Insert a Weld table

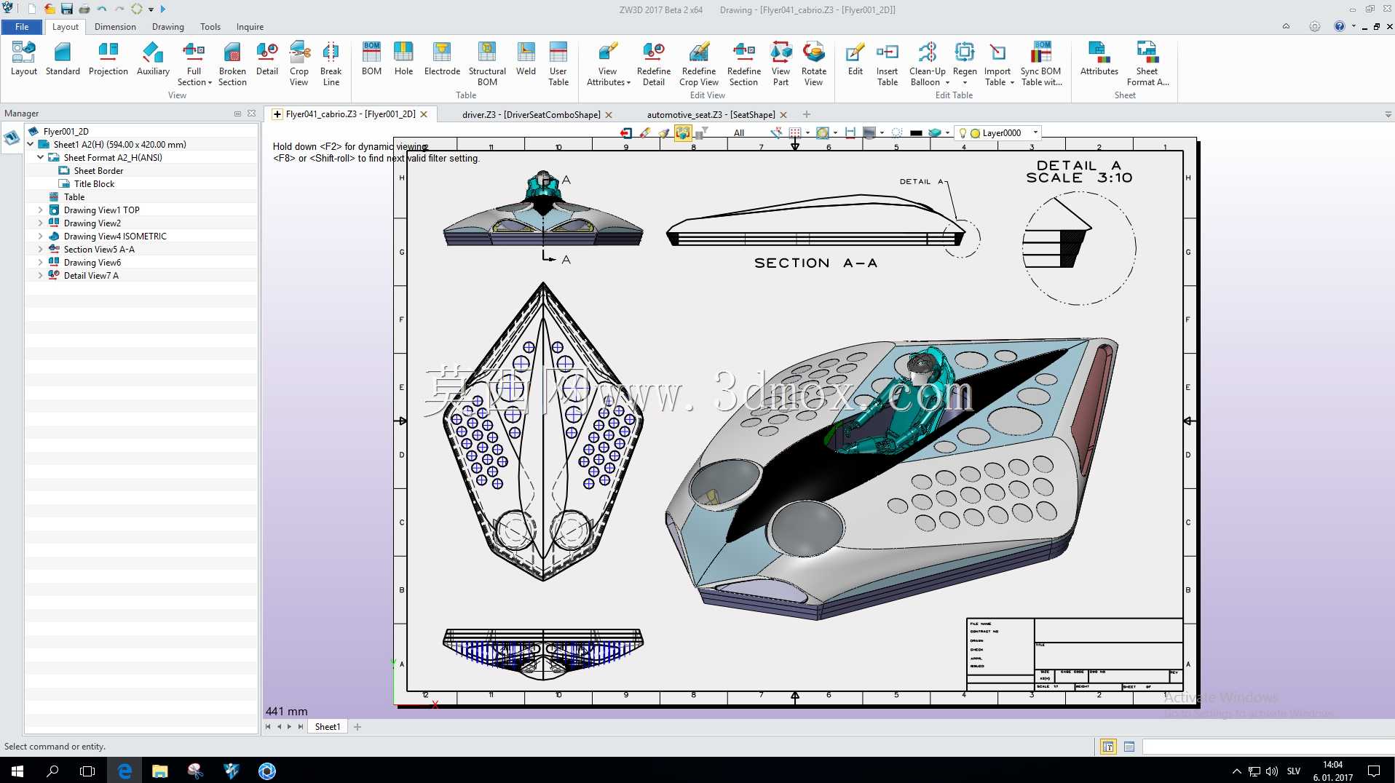(526, 58)
